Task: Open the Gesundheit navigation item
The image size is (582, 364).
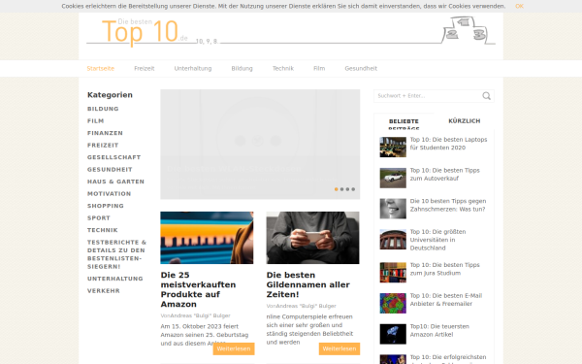Action: (361, 68)
